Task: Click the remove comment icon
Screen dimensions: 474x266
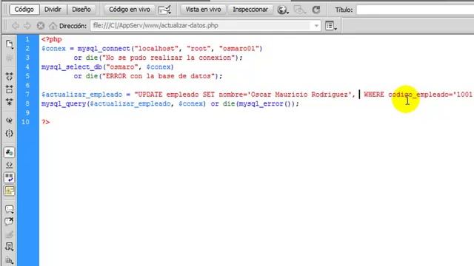Action: point(10,222)
